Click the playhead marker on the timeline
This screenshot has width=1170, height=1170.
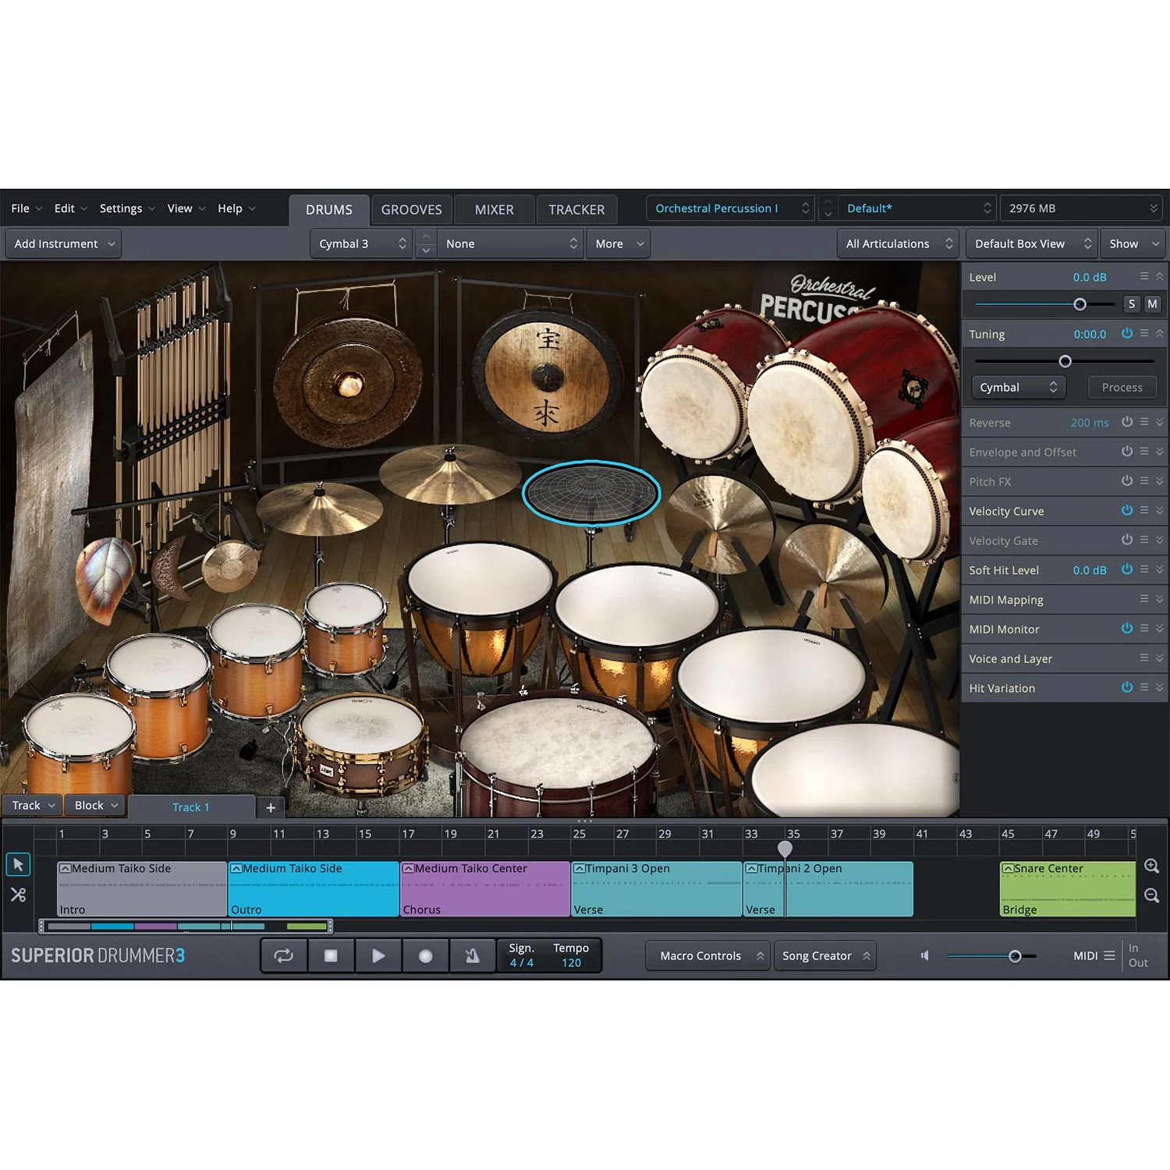[785, 849]
